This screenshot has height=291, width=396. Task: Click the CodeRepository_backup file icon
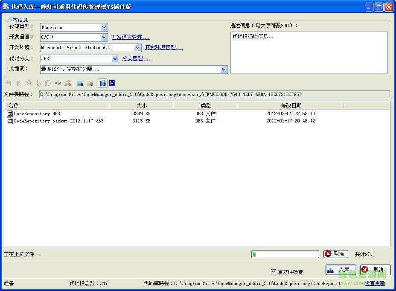pyautogui.click(x=10, y=121)
